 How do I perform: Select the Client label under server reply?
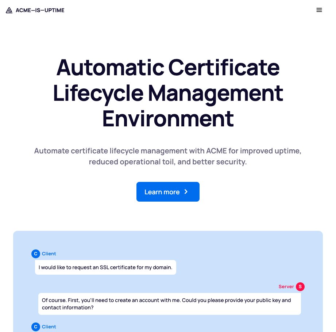pos(49,327)
